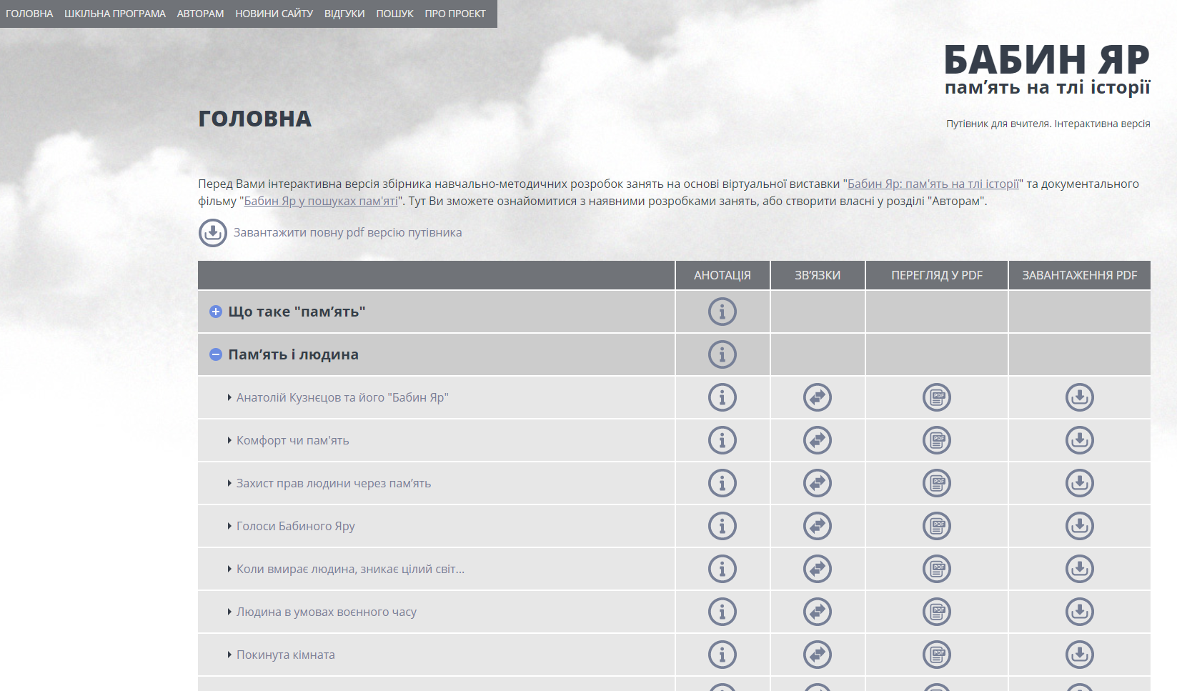Open the "Бабин Яр у пошуках пам'яті" film link
Viewport: 1177px width, 691px height.
[x=321, y=201]
